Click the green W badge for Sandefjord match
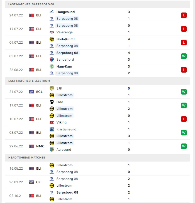This screenshot has height=203, width=195. coord(184,56)
